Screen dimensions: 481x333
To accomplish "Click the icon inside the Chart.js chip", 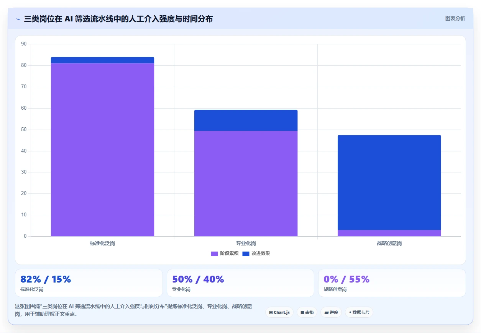I will click(x=271, y=313).
